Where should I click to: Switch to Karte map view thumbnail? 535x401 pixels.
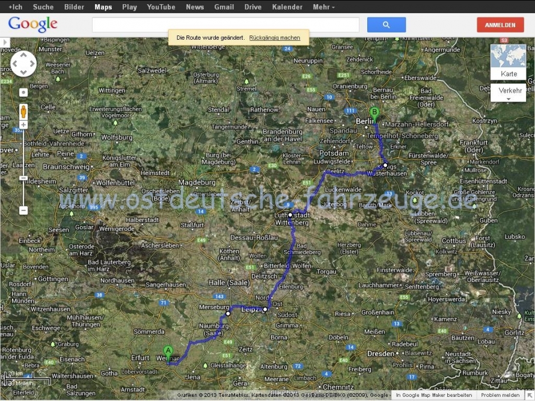click(x=508, y=62)
